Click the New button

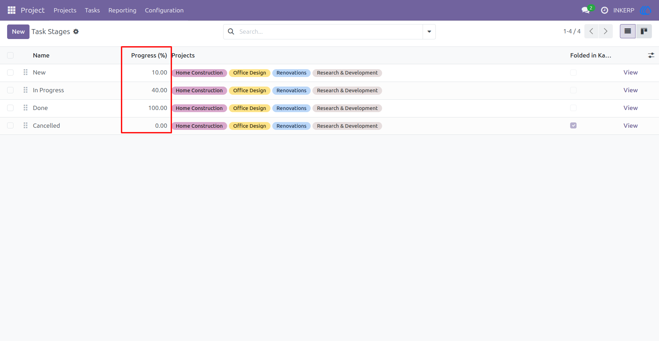point(18,32)
